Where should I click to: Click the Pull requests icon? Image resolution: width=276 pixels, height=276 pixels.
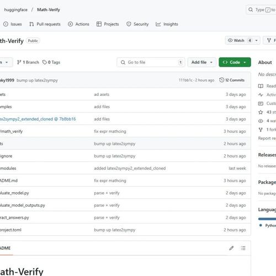(x=31, y=24)
